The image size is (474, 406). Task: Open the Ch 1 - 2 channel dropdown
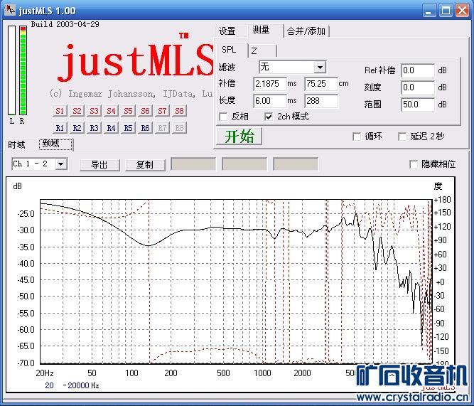61,164
